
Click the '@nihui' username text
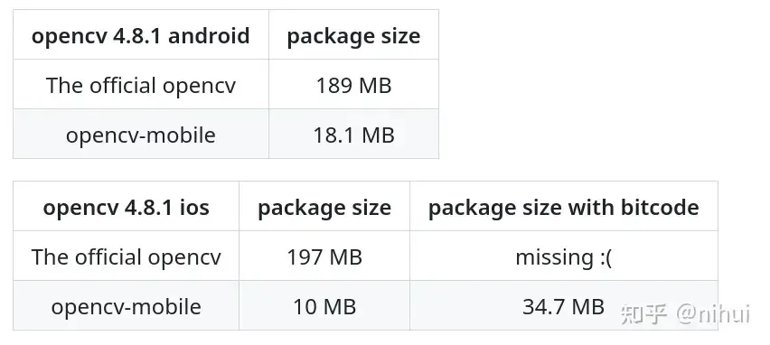click(x=713, y=314)
